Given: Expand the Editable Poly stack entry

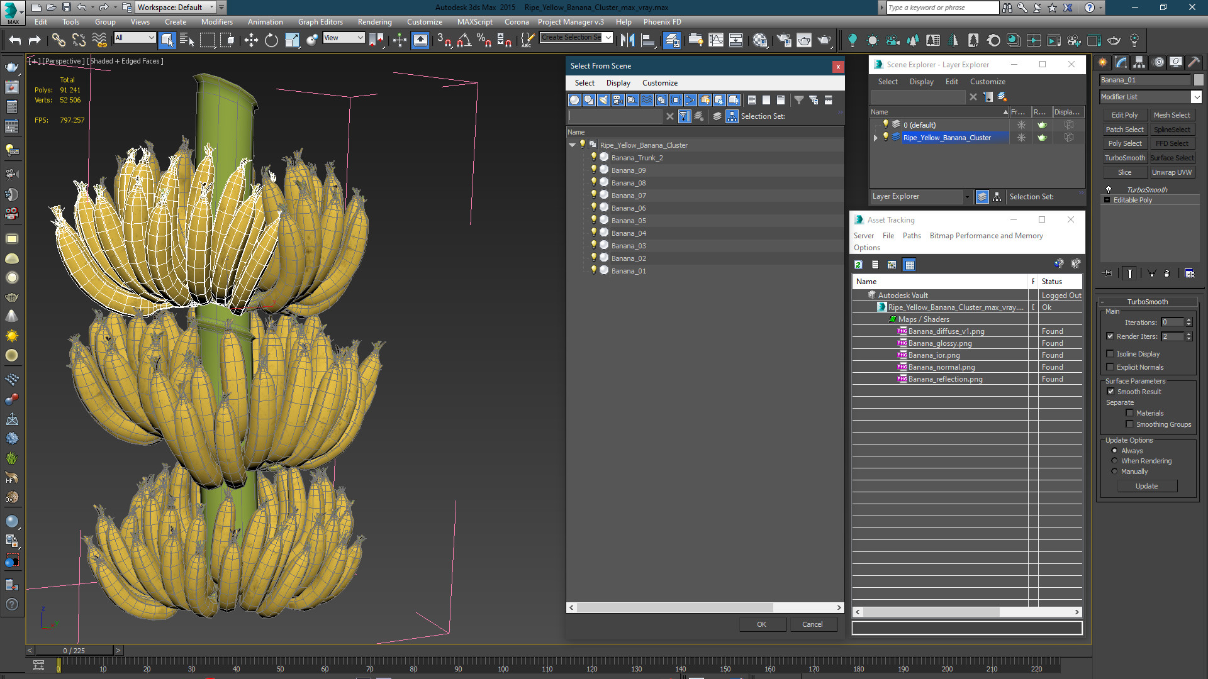Looking at the screenshot, I should 1107,200.
